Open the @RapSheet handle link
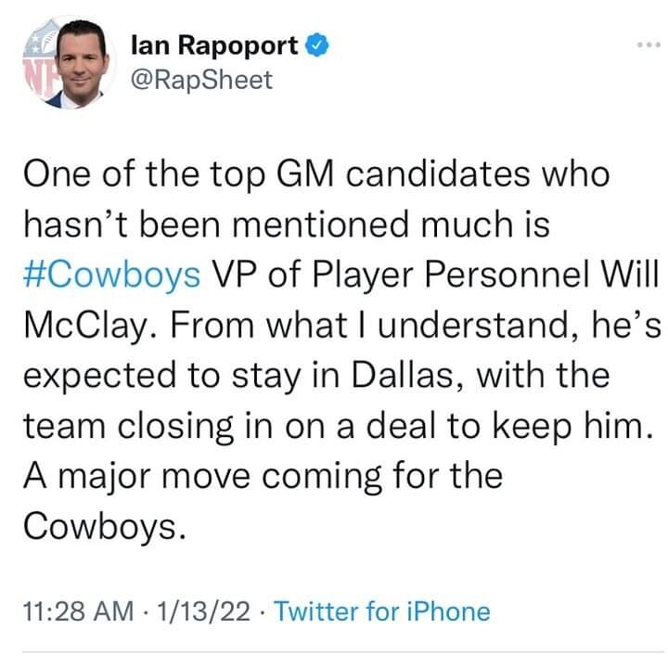 pos(203,80)
